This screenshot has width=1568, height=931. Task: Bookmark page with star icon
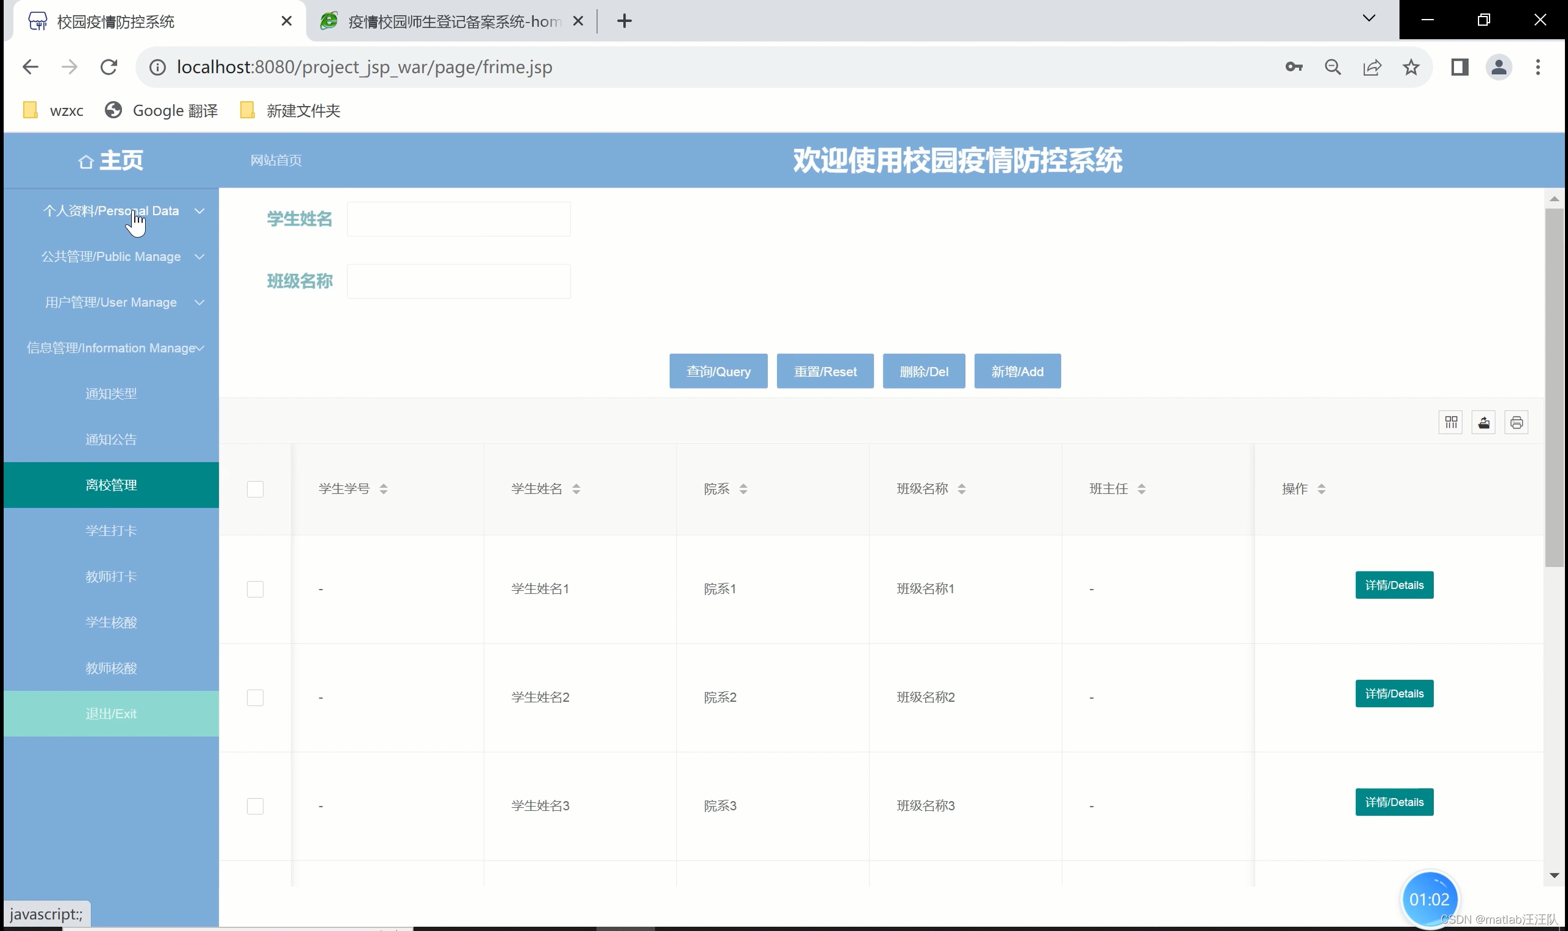[1411, 67]
